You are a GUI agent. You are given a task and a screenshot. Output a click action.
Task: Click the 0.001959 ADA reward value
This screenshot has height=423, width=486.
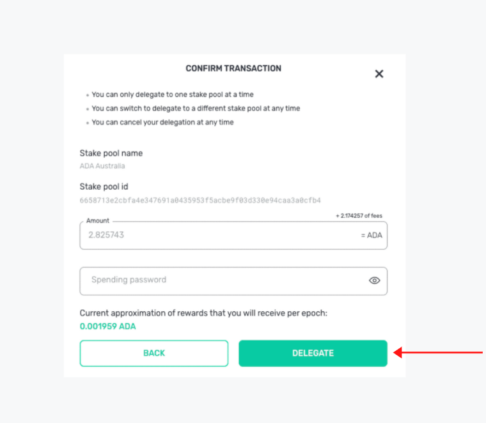point(107,327)
